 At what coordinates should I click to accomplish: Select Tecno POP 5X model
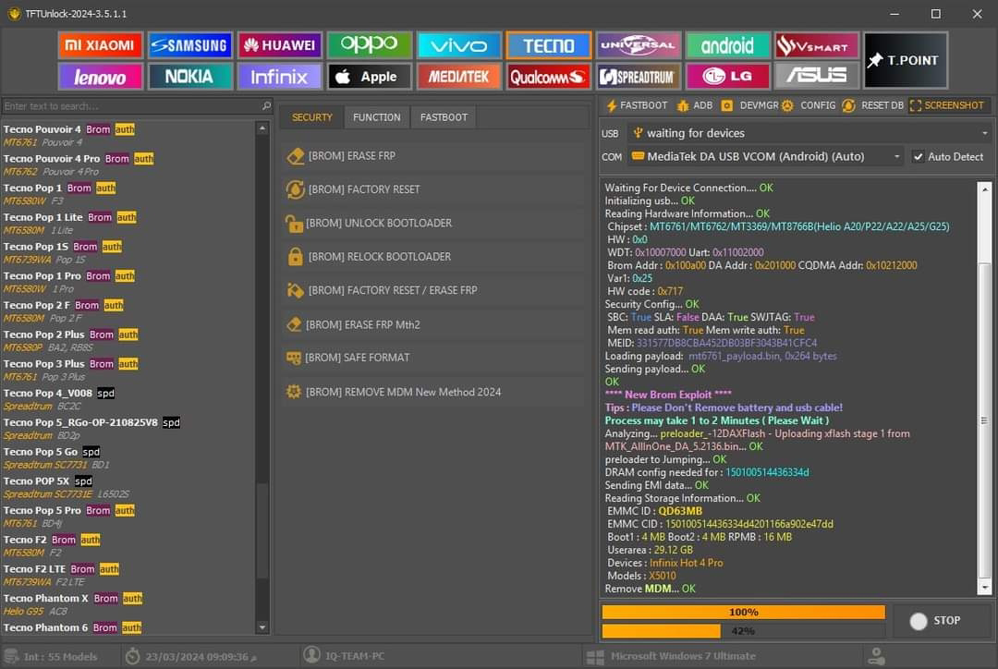tap(128, 487)
